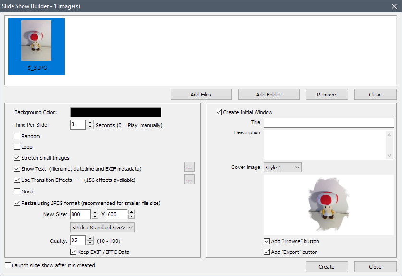Toggle Resize using JPEG format checkbox
This screenshot has height=276, width=402.
tap(17, 203)
